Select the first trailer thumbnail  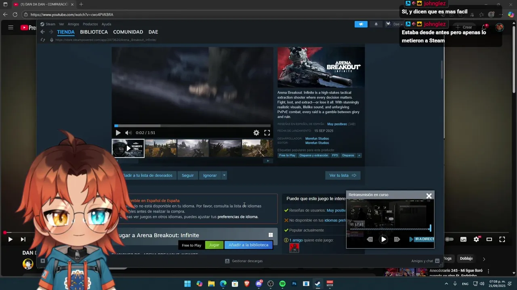click(128, 148)
